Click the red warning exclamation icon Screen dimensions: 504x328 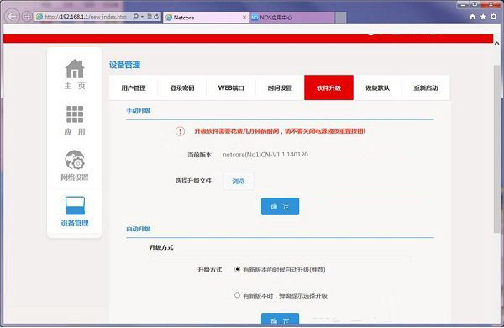180,131
